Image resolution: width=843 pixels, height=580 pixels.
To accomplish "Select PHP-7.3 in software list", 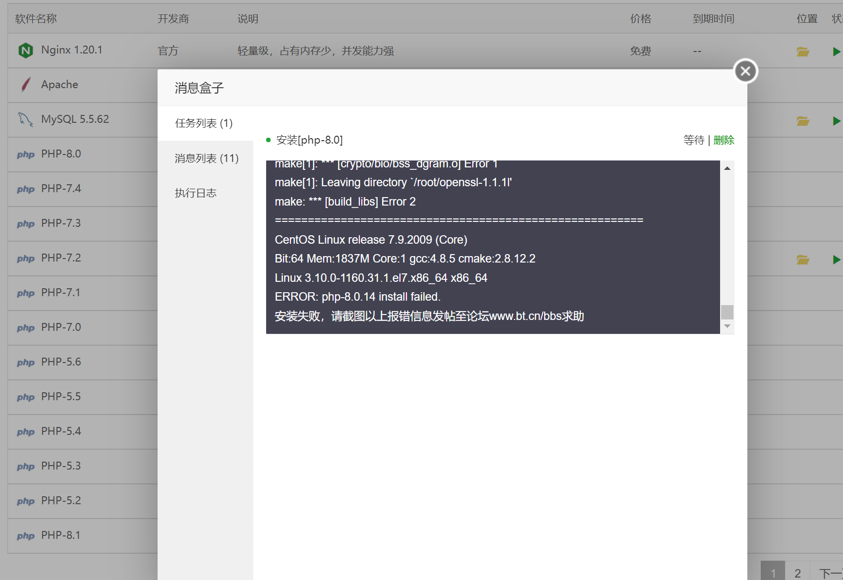I will (61, 223).
